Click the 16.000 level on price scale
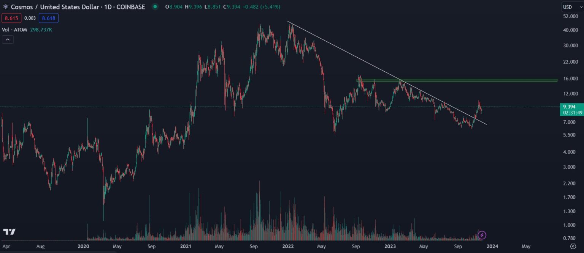The width and height of the screenshot is (584, 253). point(571,79)
